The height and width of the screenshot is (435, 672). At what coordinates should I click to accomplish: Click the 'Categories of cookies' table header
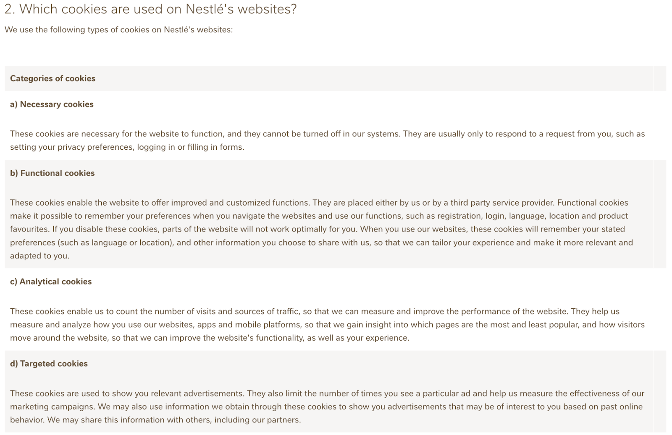pyautogui.click(x=52, y=78)
